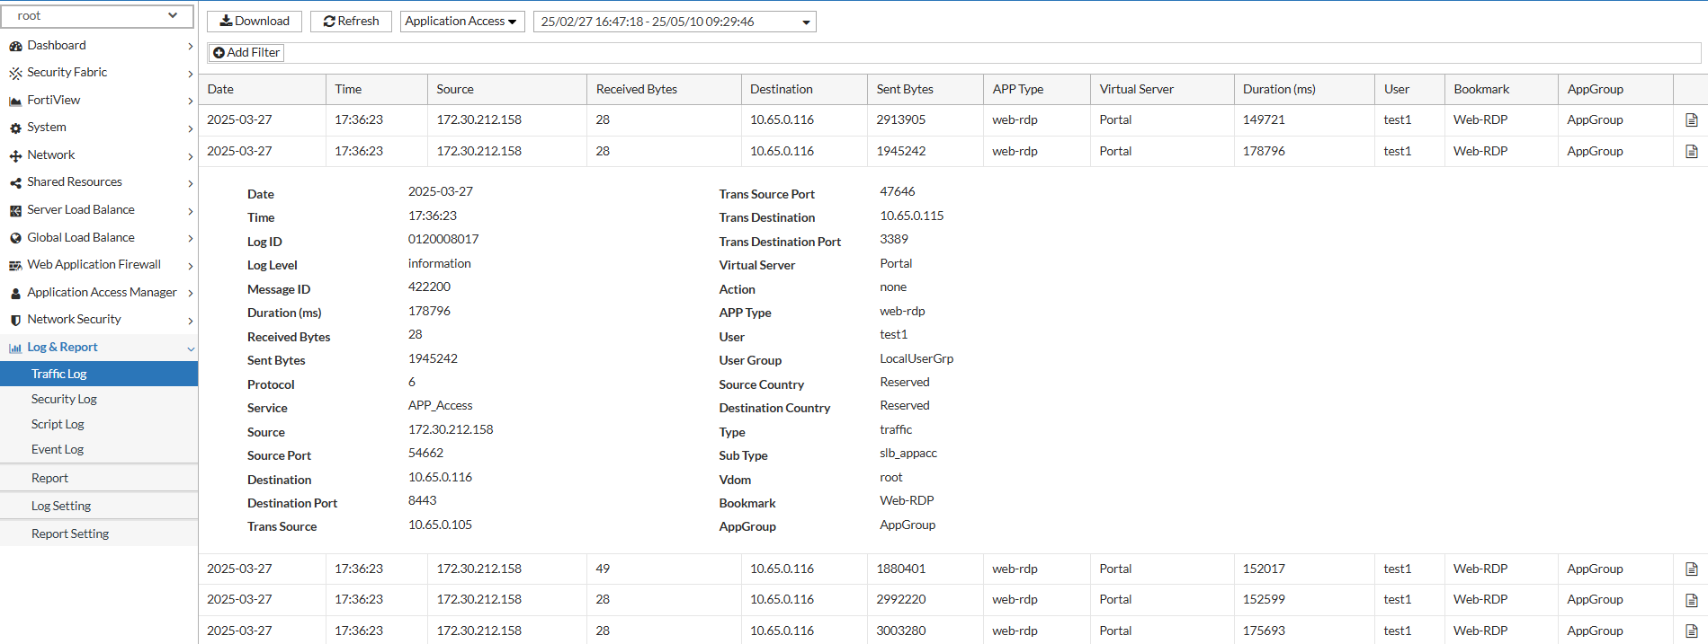Open the Application Access log type dropdown
The image size is (1708, 644).
click(462, 22)
